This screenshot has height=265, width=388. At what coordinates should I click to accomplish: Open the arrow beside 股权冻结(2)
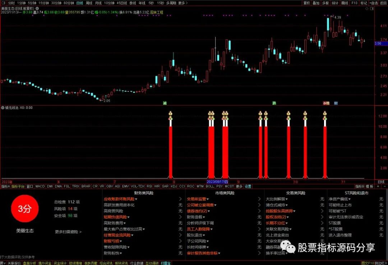click(x=322, y=217)
